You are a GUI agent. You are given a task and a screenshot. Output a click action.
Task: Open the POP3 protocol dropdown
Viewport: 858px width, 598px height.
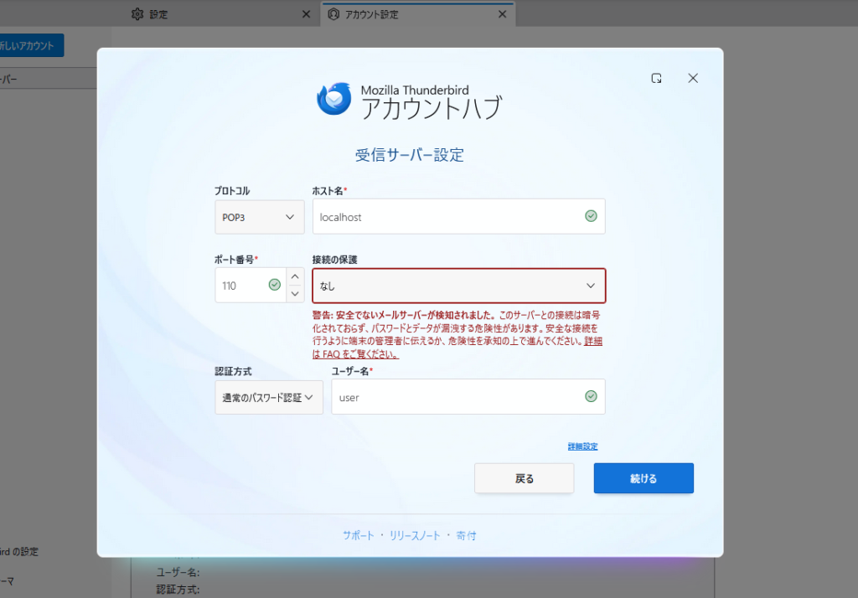point(259,217)
